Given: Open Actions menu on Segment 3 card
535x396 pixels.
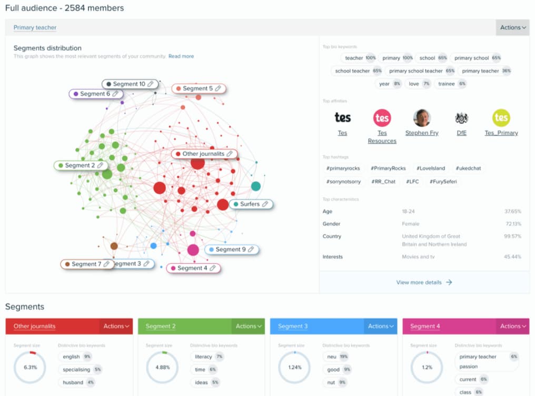Looking at the screenshot, I should (380, 326).
